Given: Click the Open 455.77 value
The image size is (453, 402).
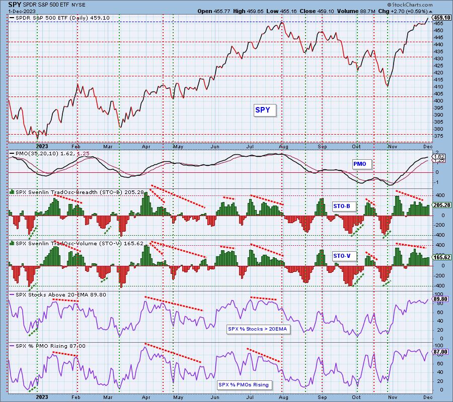Looking at the screenshot, I should [214, 11].
